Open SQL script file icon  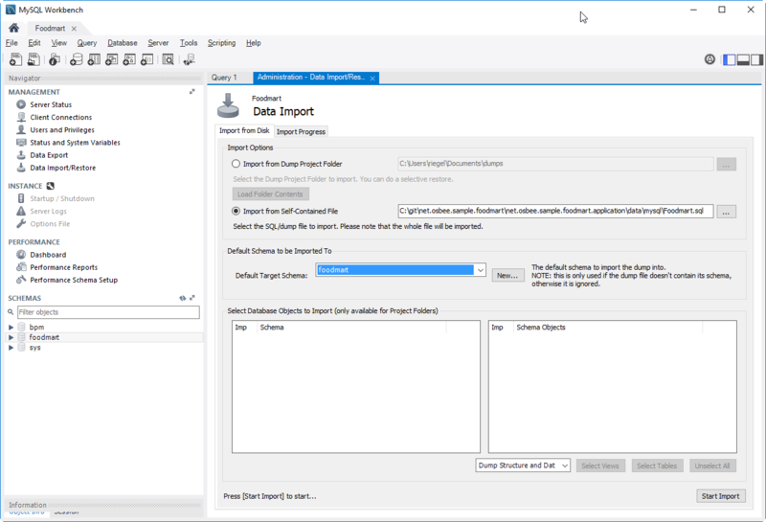34,59
